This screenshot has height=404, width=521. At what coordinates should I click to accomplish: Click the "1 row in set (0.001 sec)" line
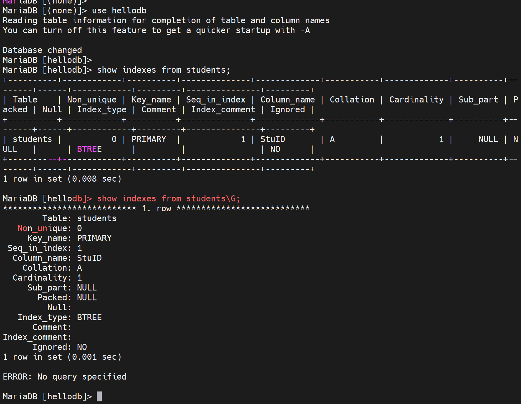pyautogui.click(x=62, y=357)
